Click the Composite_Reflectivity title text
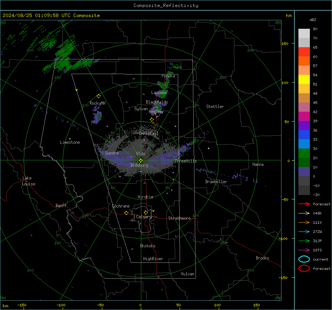The height and width of the screenshot is (310, 332). (x=166, y=6)
